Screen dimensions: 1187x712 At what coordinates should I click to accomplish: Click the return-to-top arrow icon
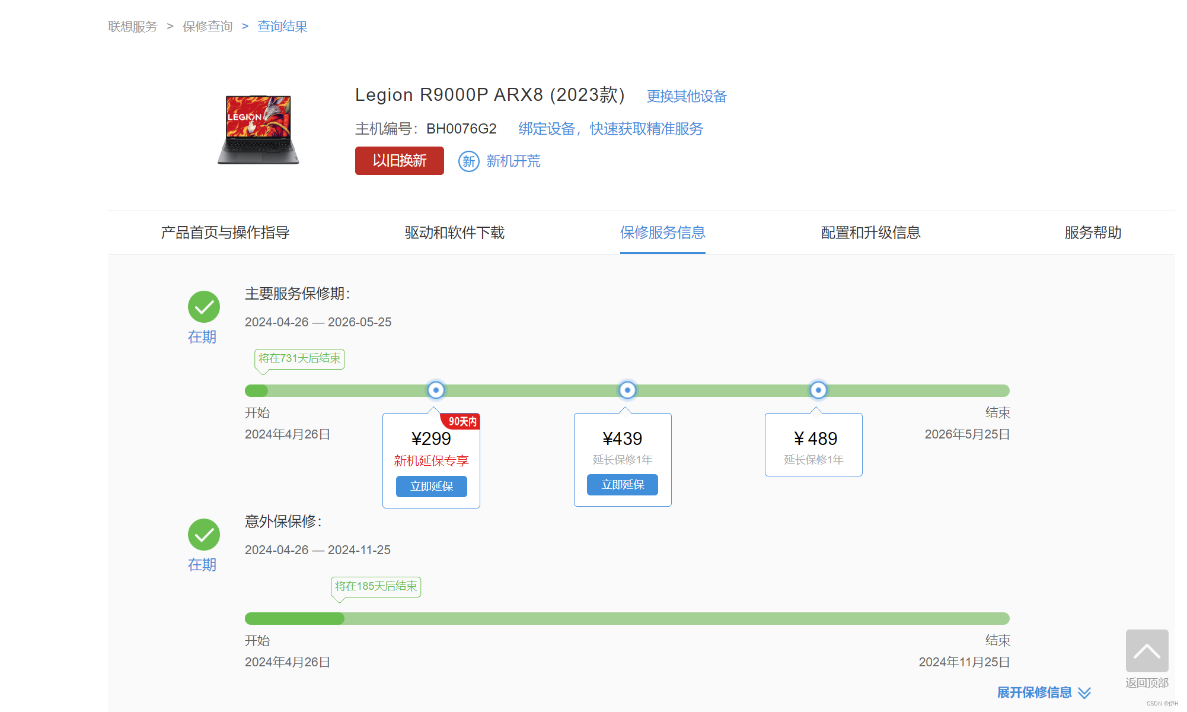tap(1147, 651)
